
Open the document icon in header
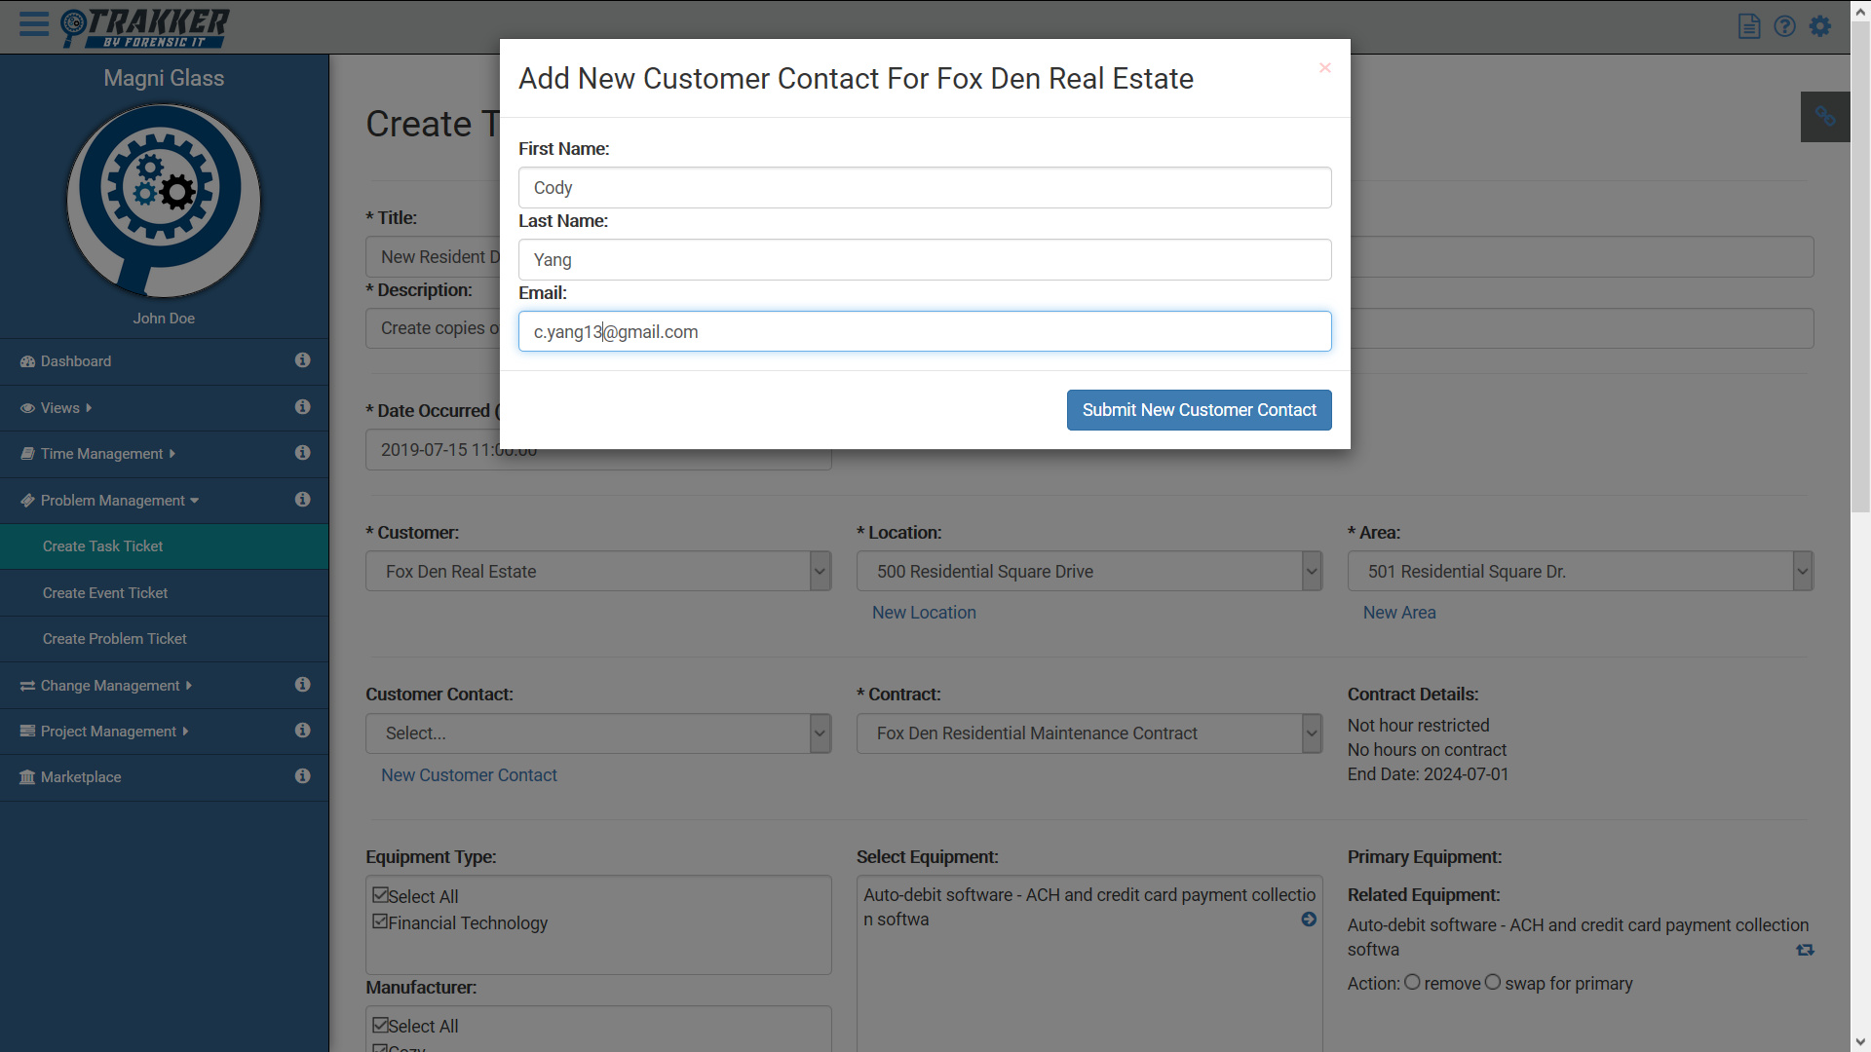1749,26
